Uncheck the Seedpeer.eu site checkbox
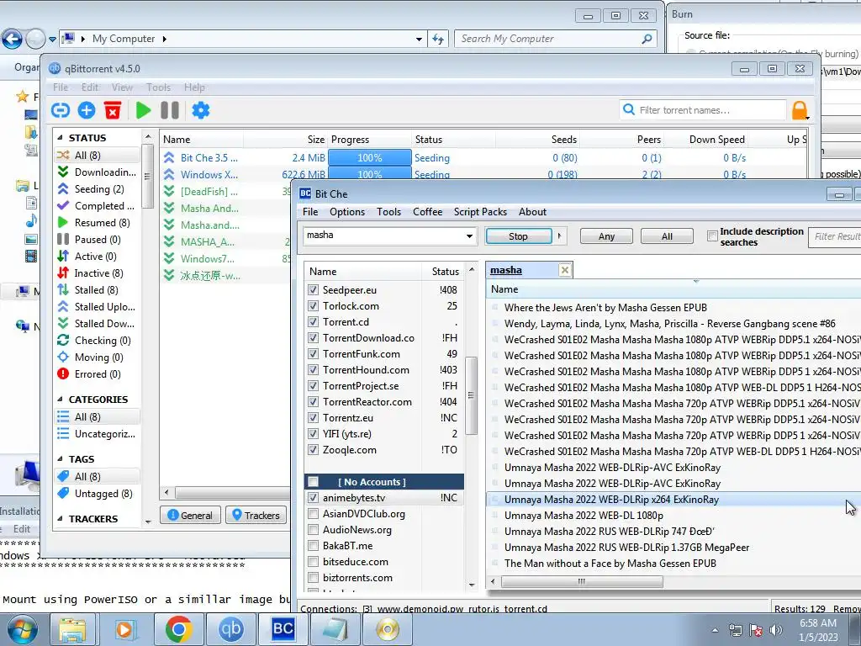This screenshot has height=646, width=861. point(313,289)
